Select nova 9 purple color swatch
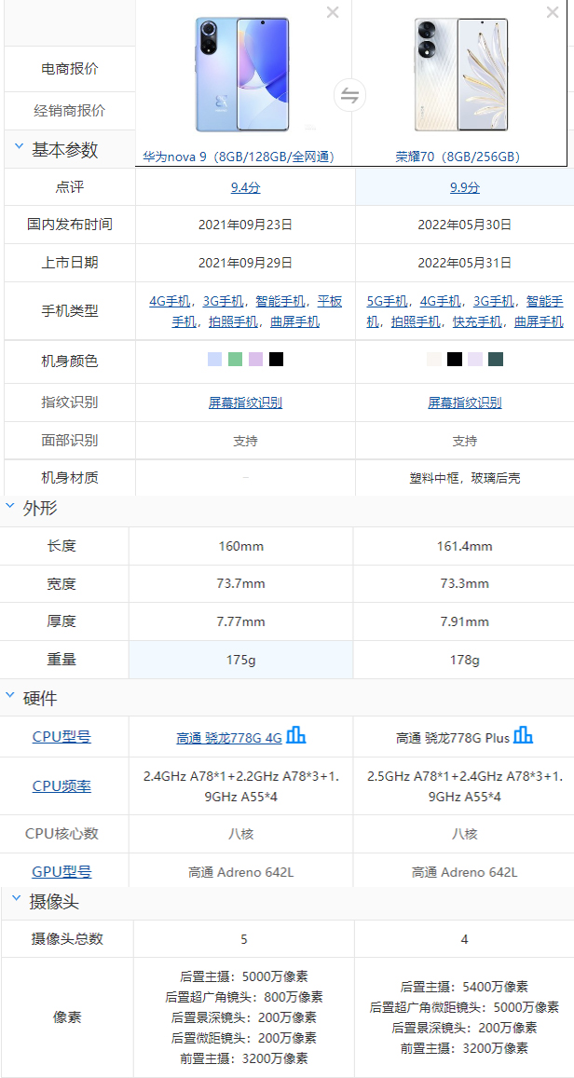The width and height of the screenshot is (574, 1078). (255, 359)
